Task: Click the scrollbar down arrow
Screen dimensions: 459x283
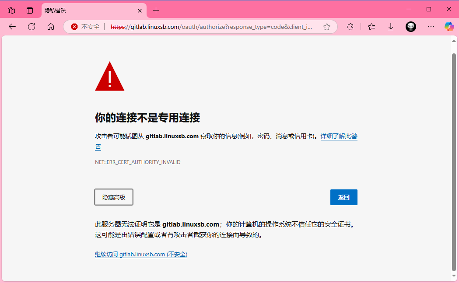Action: [x=454, y=276]
